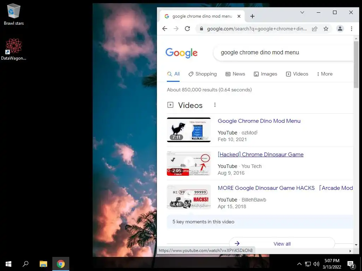This screenshot has width=362, height=271.
Task: Switch to Shopping results
Action: (x=203, y=74)
